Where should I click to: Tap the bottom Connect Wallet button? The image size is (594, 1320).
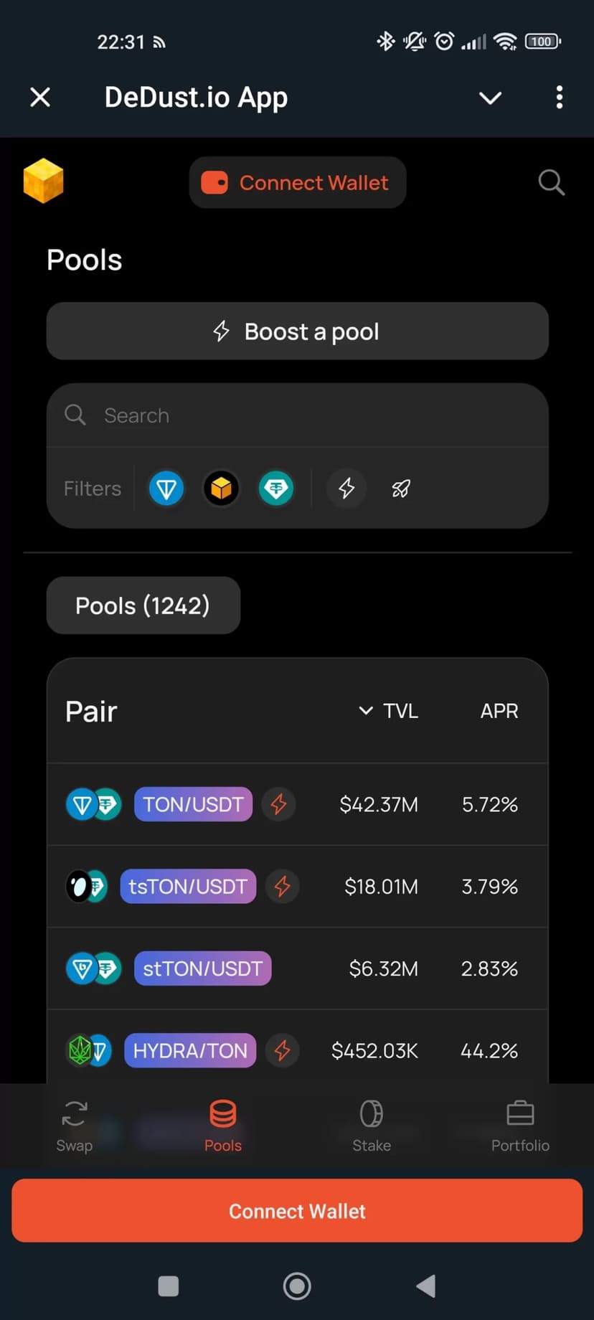pyautogui.click(x=297, y=1211)
